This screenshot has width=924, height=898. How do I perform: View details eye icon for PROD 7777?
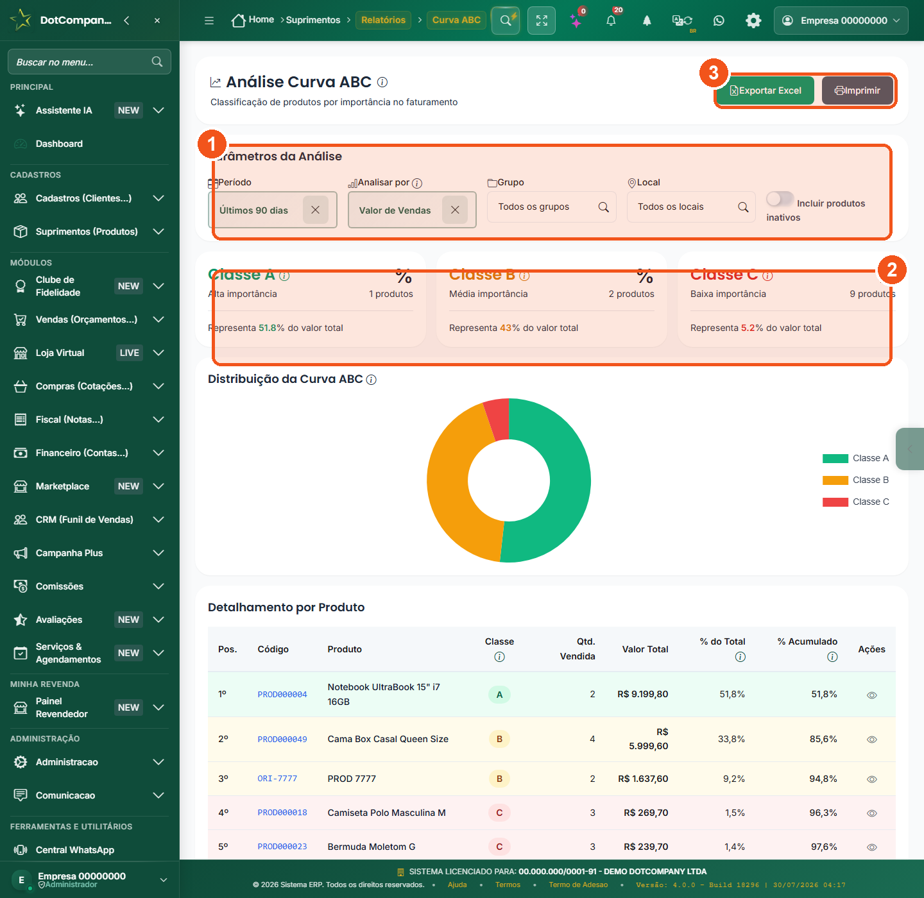click(872, 779)
